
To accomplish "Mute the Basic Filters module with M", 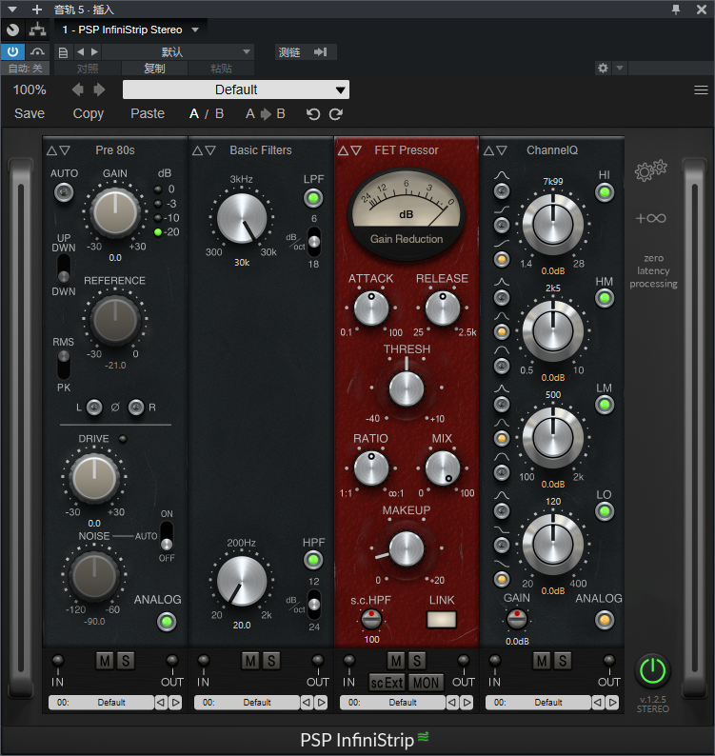I will coord(250,661).
